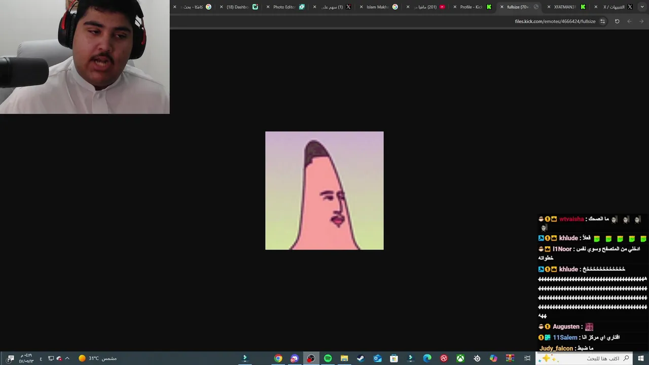The width and height of the screenshot is (649, 365).
Task: Open the Windows Start menu
Action: pyautogui.click(x=641, y=358)
